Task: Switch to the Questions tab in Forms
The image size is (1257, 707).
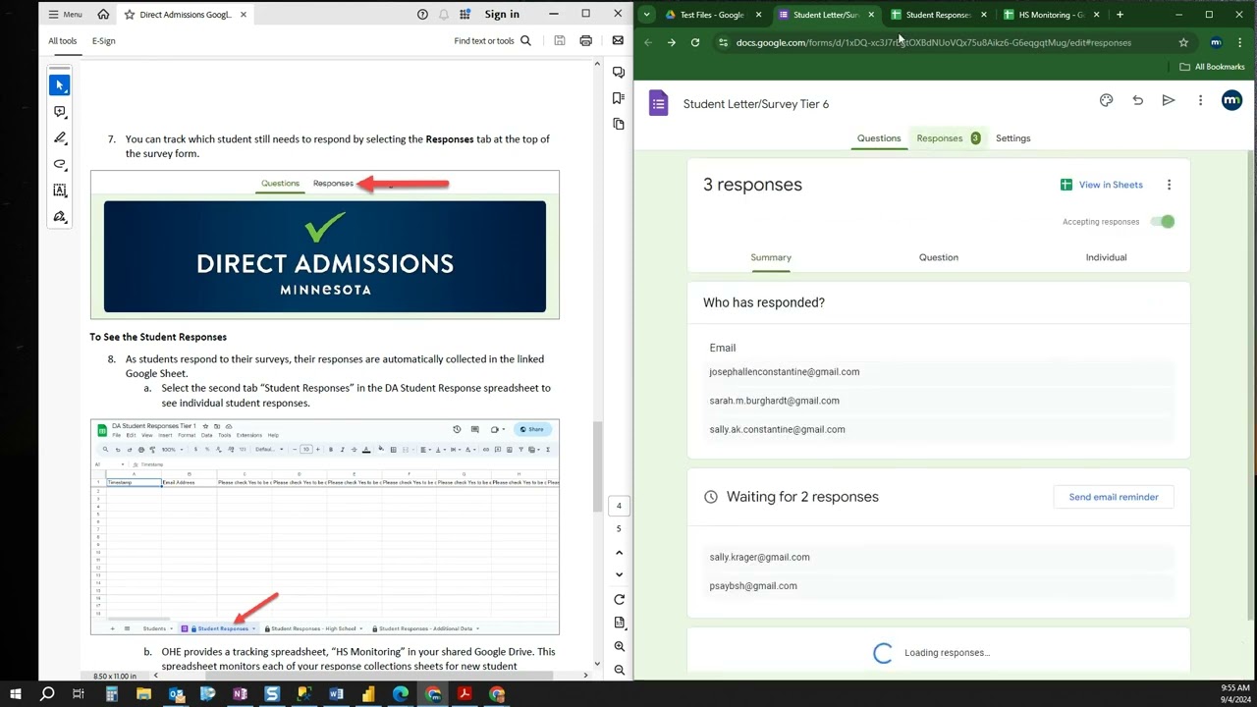Action: coord(879,138)
